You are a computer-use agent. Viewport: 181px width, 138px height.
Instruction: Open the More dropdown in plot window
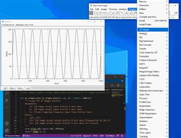point(20,88)
